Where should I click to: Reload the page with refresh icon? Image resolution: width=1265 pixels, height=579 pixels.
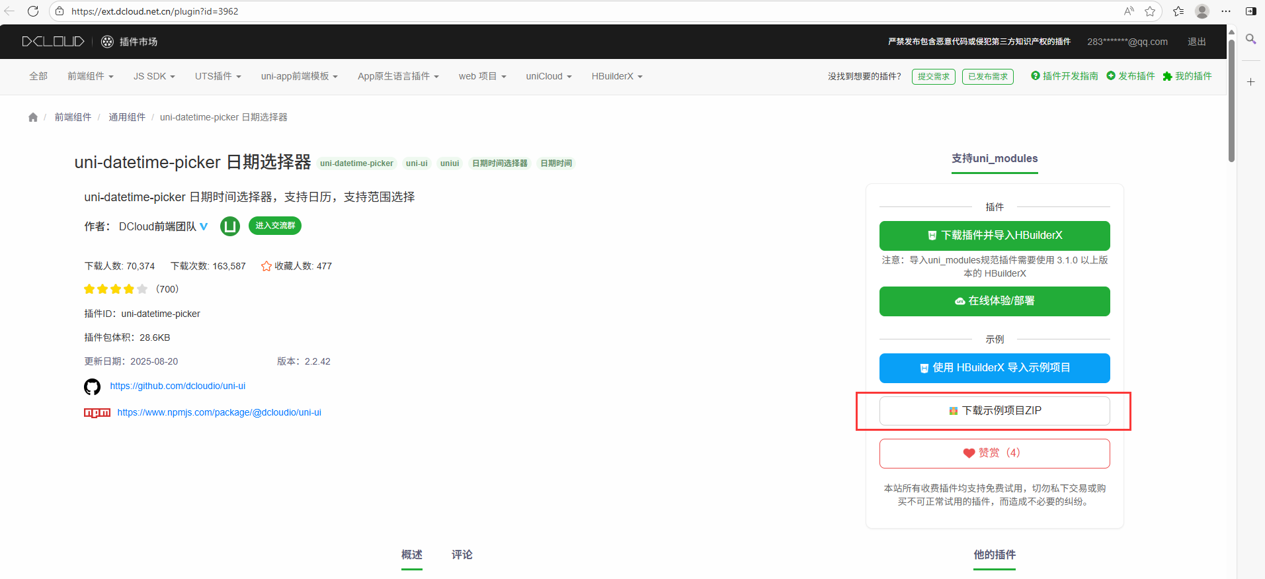(x=33, y=11)
